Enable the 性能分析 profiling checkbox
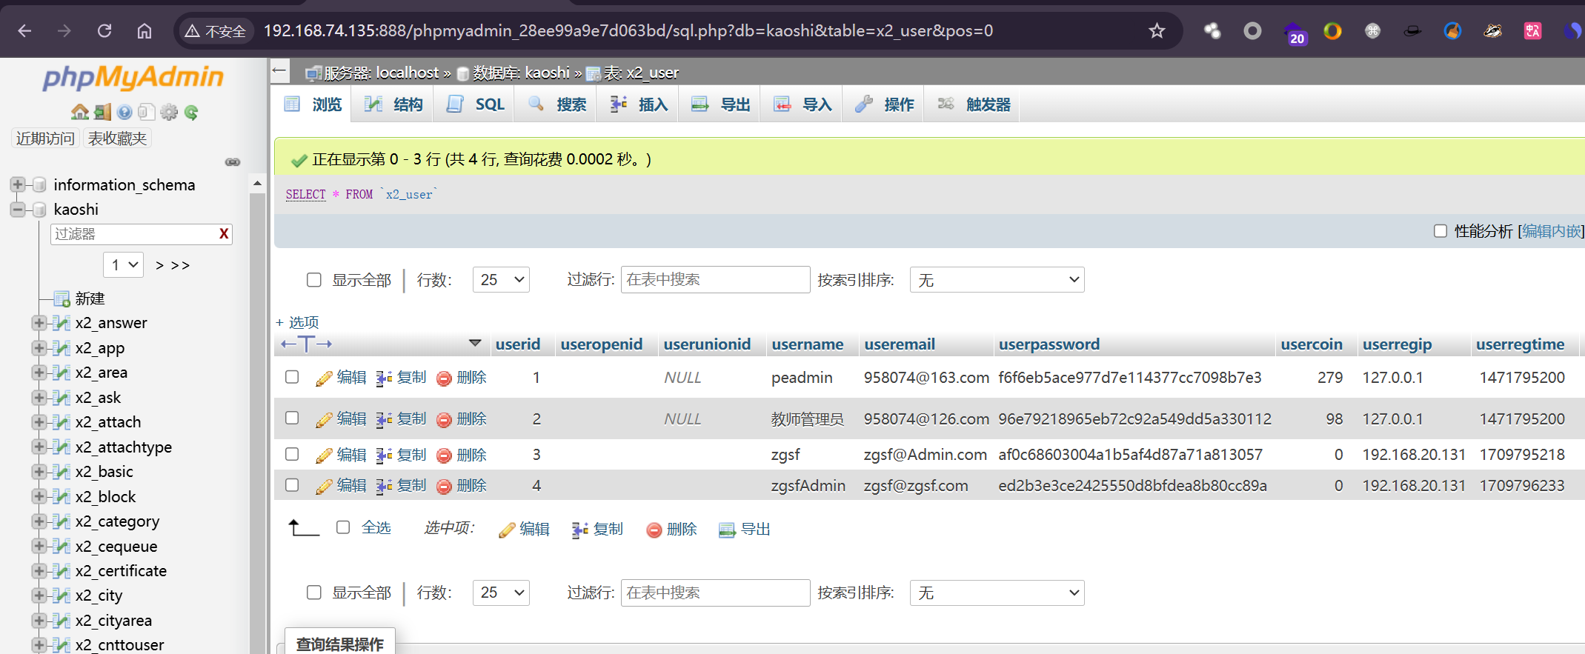This screenshot has height=654, width=1585. (x=1440, y=231)
